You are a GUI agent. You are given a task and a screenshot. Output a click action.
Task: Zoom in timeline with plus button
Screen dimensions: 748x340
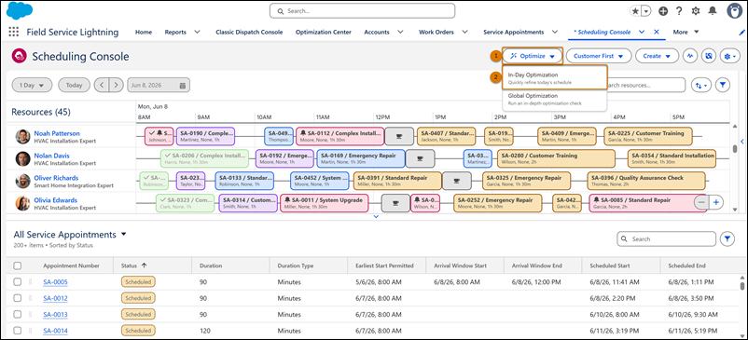click(x=716, y=202)
